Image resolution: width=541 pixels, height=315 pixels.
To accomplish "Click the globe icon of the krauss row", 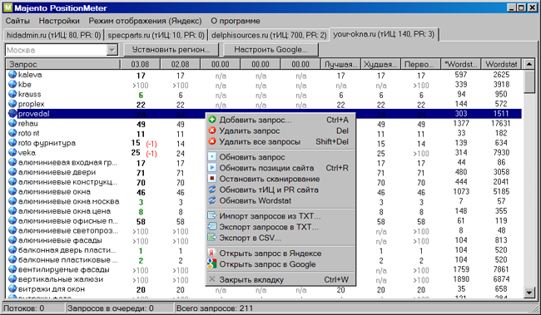I will [x=12, y=94].
